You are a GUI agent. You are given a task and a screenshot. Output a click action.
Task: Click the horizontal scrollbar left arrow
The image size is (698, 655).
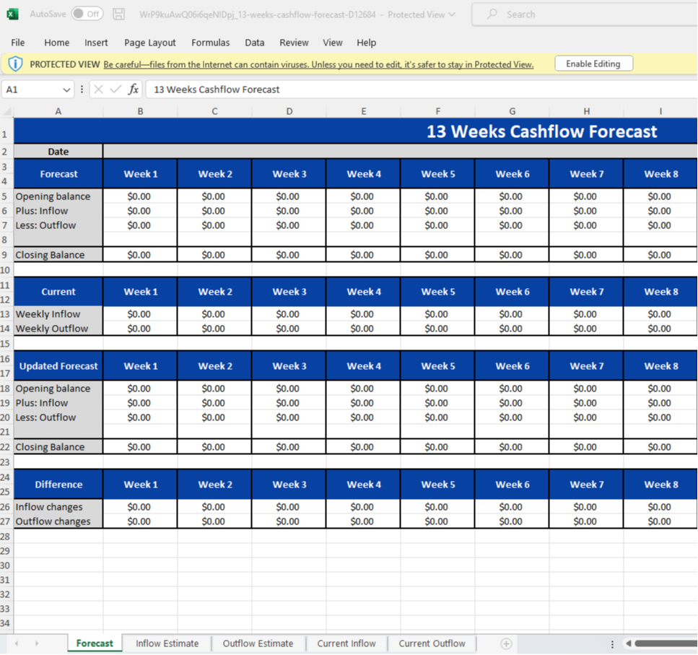pos(629,643)
